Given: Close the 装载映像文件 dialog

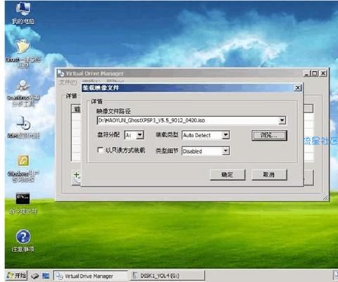Looking at the screenshot, I should coord(298,88).
